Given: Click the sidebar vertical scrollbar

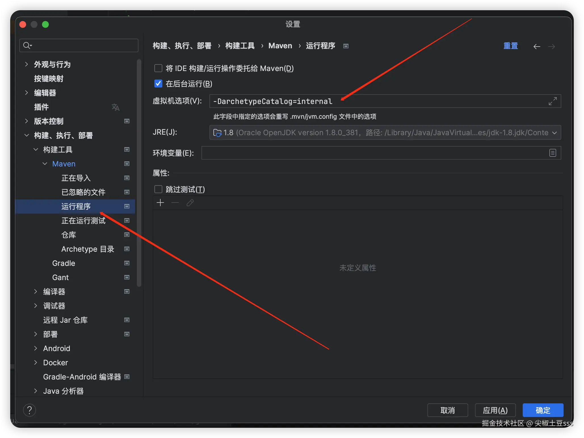Looking at the screenshot, I should (139, 170).
